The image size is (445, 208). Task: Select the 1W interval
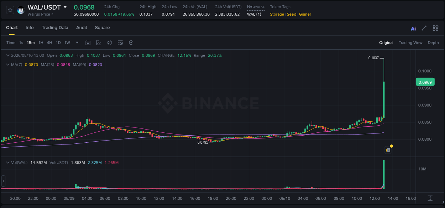[x=67, y=43]
